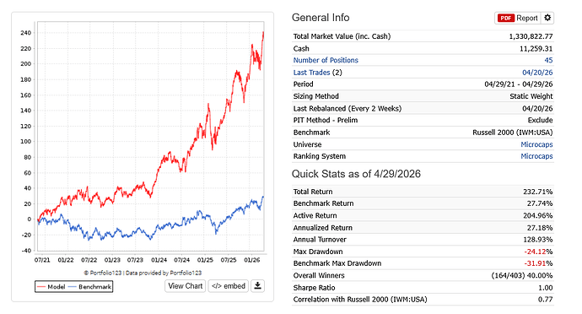Select the Total Market Value 1,330,822.77
Viewport: 582px width, 314px height.
point(531,36)
